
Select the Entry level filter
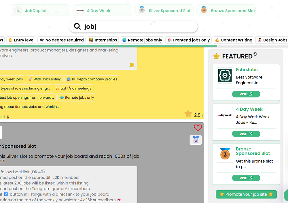coord(21,40)
